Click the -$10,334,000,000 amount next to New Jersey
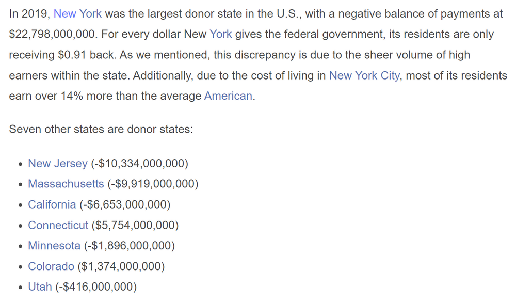The height and width of the screenshot is (302, 516). [139, 164]
